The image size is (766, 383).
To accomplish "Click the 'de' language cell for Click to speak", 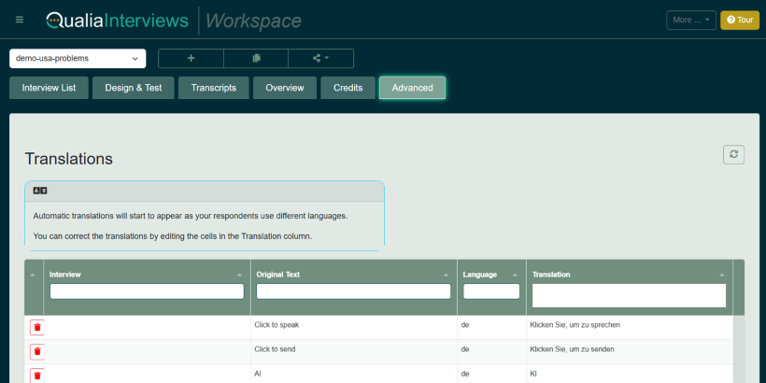I will [x=492, y=327].
